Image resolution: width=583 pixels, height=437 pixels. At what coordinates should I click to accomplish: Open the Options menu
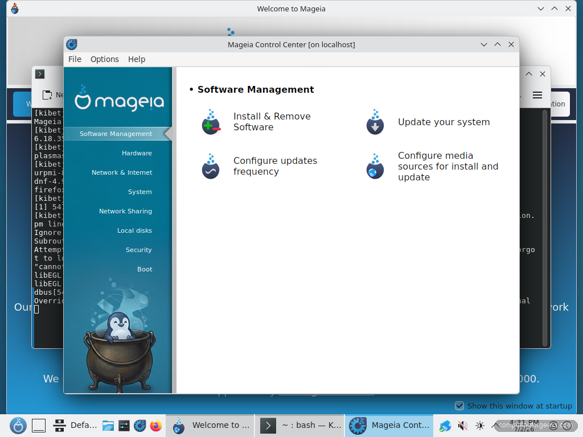105,59
